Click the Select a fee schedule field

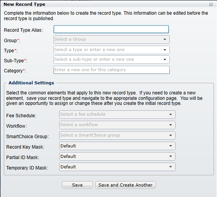[x=113, y=115]
